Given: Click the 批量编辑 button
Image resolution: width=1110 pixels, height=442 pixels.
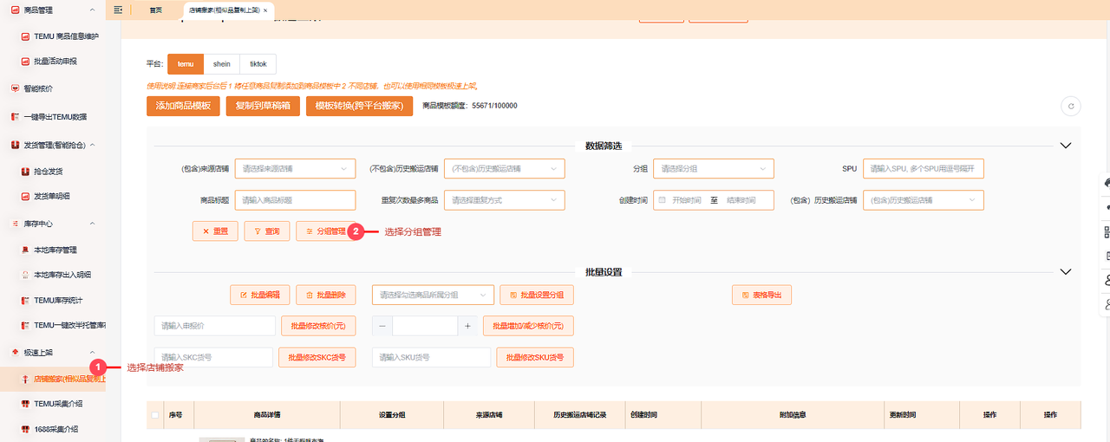Looking at the screenshot, I should point(259,295).
